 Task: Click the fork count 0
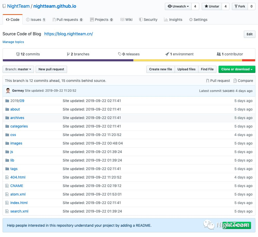tap(251, 6)
